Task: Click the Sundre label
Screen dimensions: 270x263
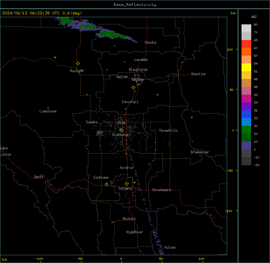Action: pyautogui.click(x=91, y=122)
